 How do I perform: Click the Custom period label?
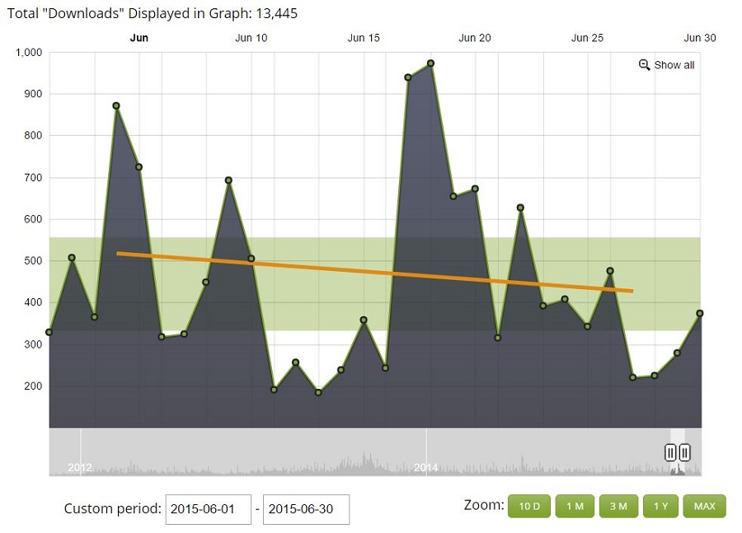pyautogui.click(x=113, y=509)
